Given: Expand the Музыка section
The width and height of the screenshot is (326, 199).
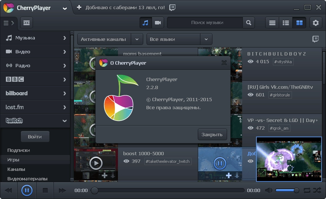Looking at the screenshot, I should 35,38.
